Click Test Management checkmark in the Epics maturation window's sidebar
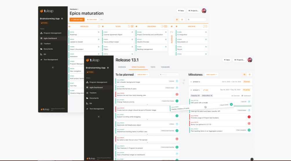The image size is (291, 161). tap(41, 60)
